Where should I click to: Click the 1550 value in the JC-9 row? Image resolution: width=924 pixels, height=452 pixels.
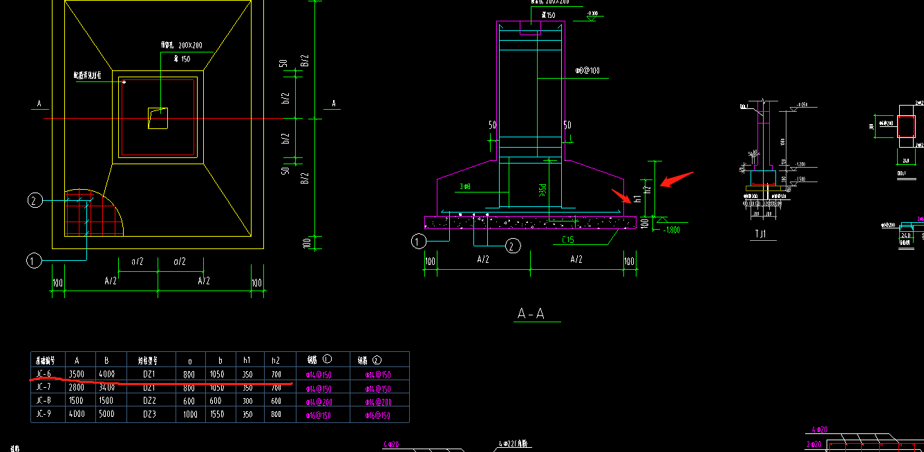point(216,415)
